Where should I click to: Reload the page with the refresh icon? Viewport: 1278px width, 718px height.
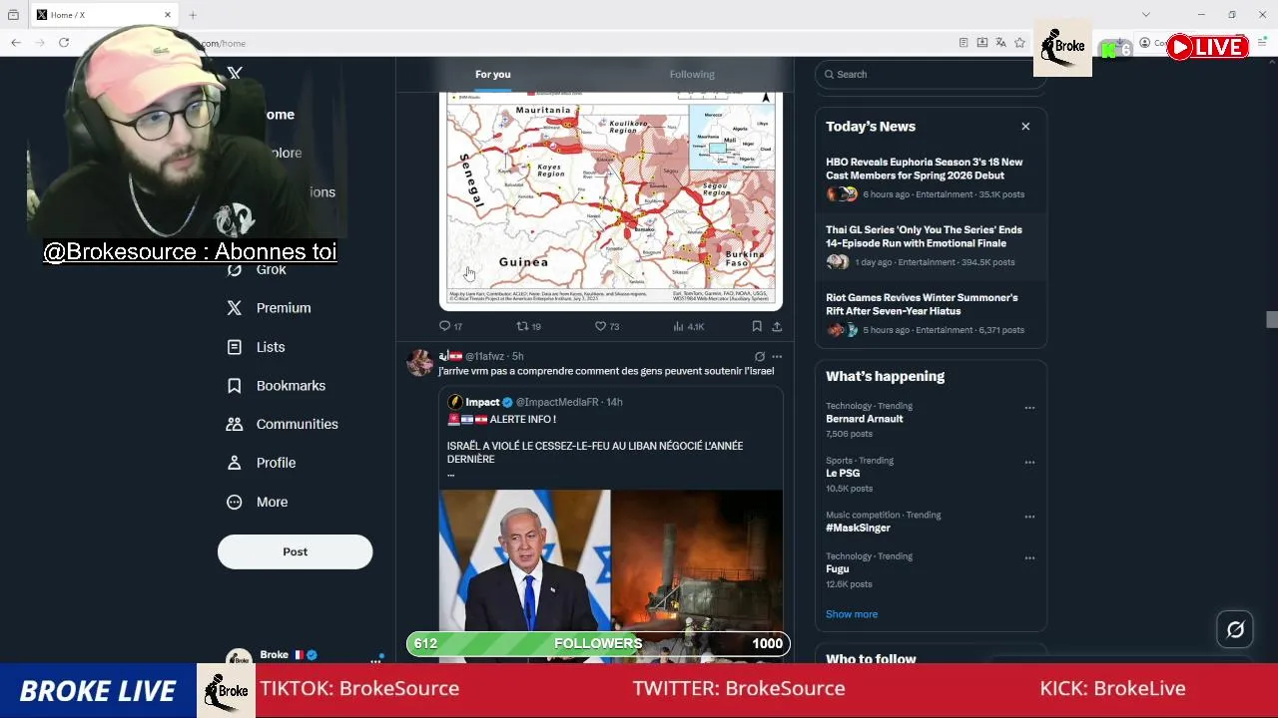pos(64,43)
